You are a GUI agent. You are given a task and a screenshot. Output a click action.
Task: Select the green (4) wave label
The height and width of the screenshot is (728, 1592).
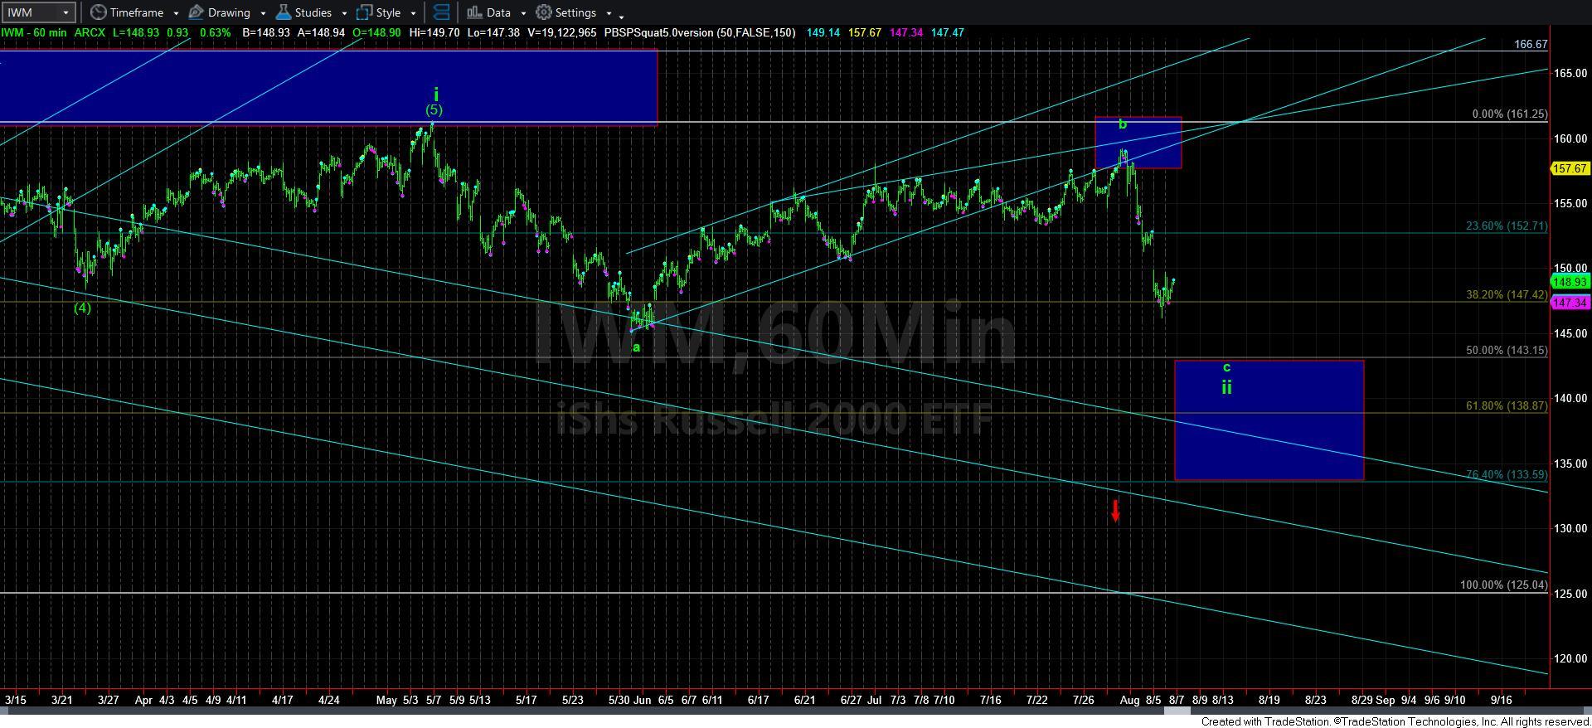point(82,308)
